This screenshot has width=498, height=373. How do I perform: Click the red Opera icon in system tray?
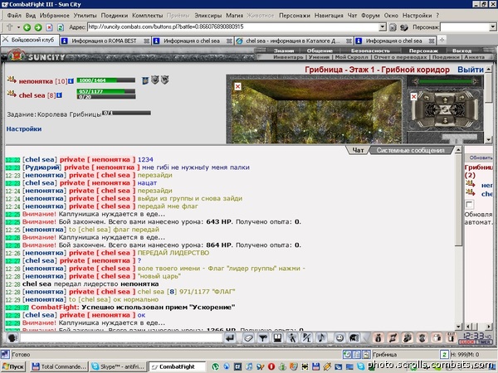(x=271, y=366)
